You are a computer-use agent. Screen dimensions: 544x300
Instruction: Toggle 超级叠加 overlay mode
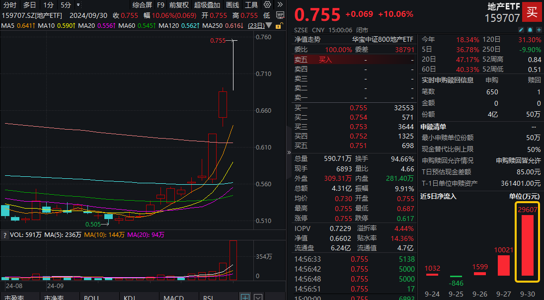tap(206, 5)
